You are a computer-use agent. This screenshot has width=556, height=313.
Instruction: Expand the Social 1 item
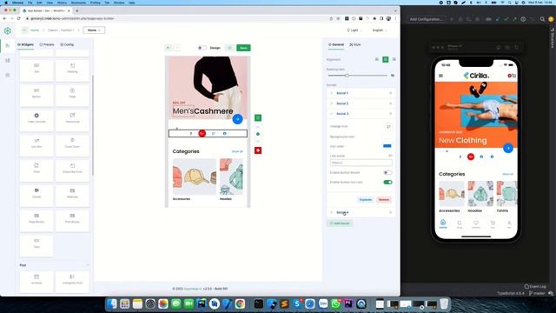coord(361,93)
